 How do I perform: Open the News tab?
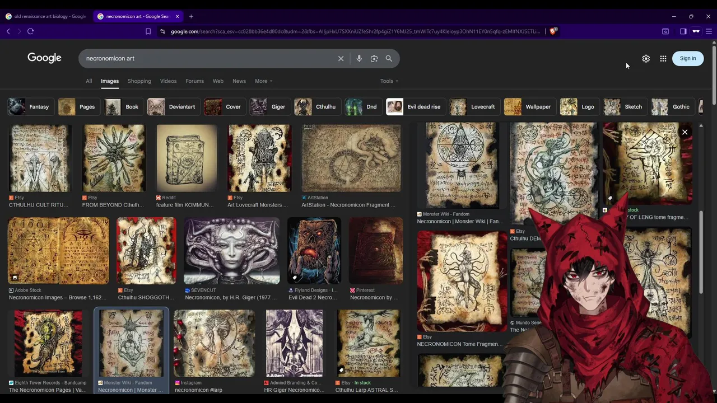(x=239, y=81)
